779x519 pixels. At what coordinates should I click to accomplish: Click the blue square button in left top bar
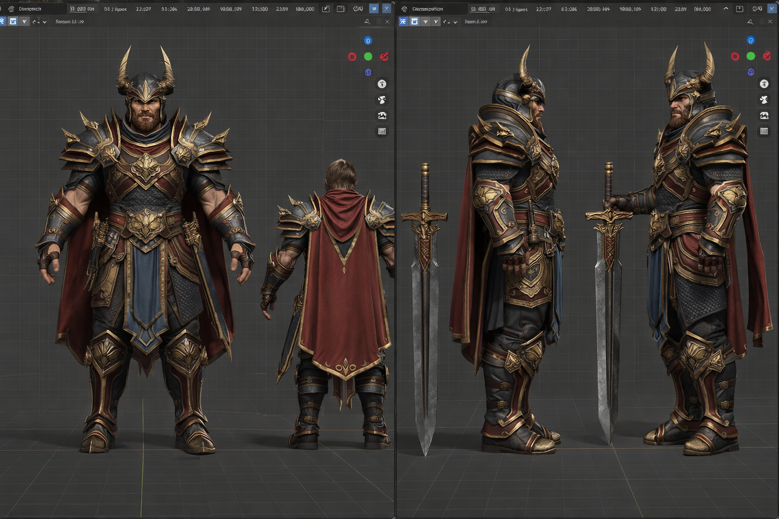coord(374,9)
